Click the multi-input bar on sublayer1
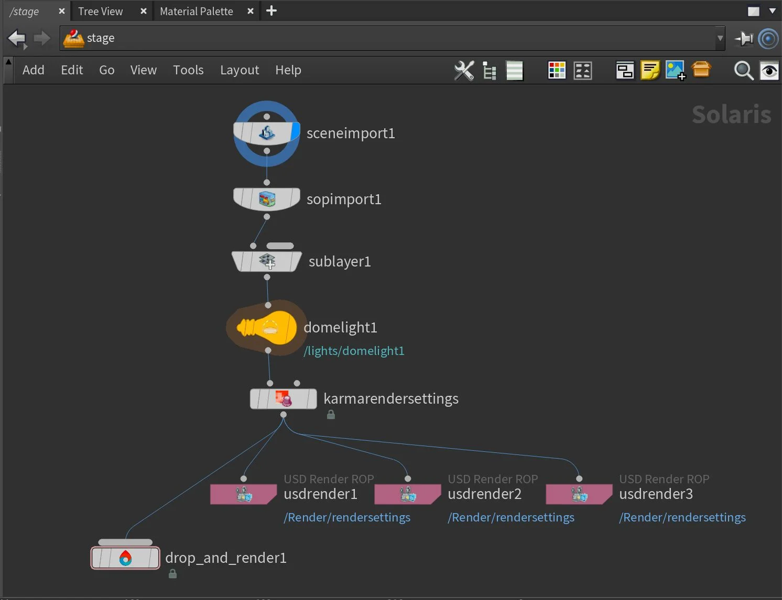 280,246
